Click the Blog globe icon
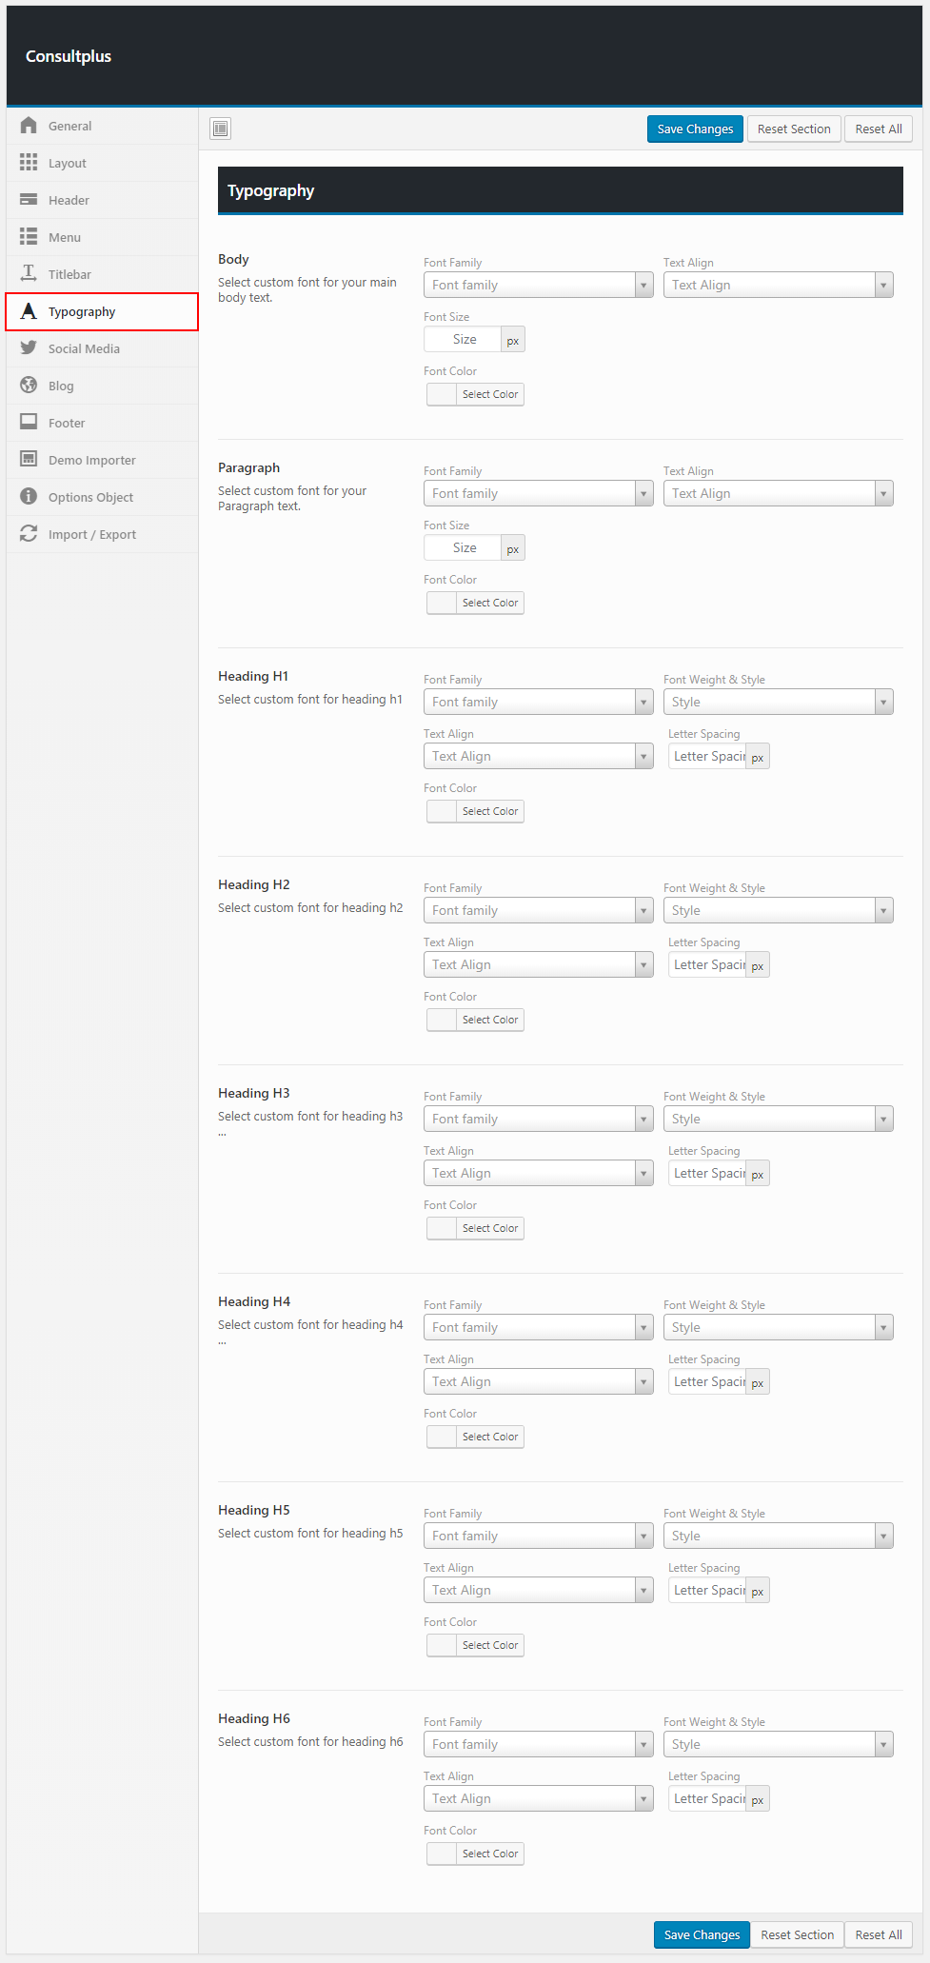Viewport: 930px width, 1963px height. 29,386
